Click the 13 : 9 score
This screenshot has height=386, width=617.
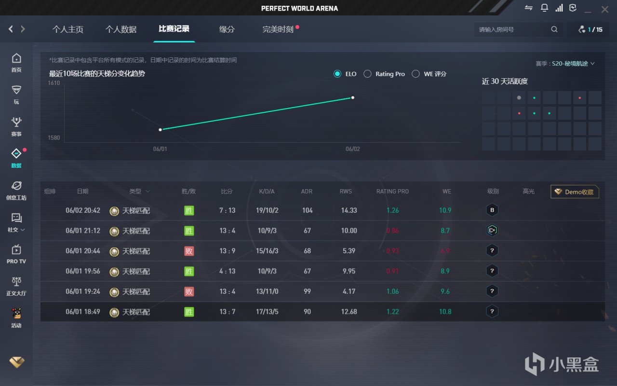(228, 251)
